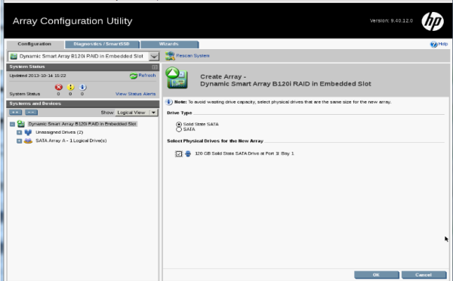Open the Logical View dropdown
Image resolution: width=453 pixels, height=281 pixels.
tap(137, 113)
